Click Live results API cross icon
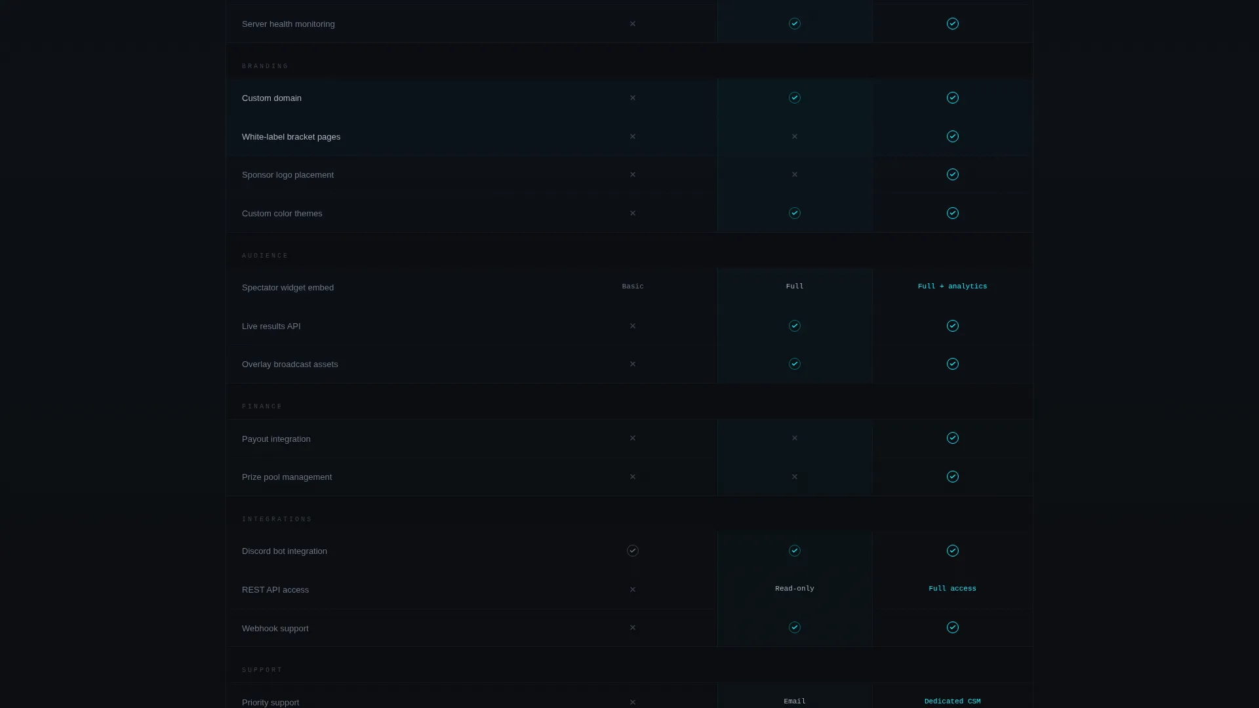Image resolution: width=1259 pixels, height=708 pixels. click(633, 326)
